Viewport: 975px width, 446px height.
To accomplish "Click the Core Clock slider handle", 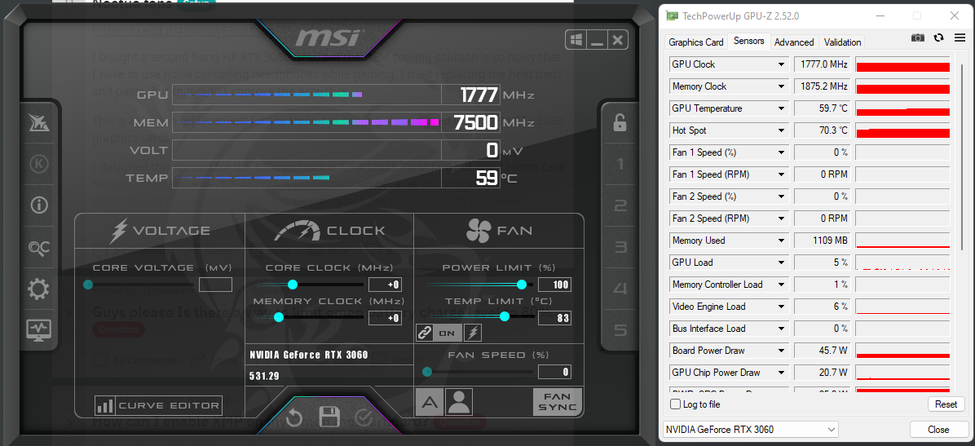I will coord(292,285).
